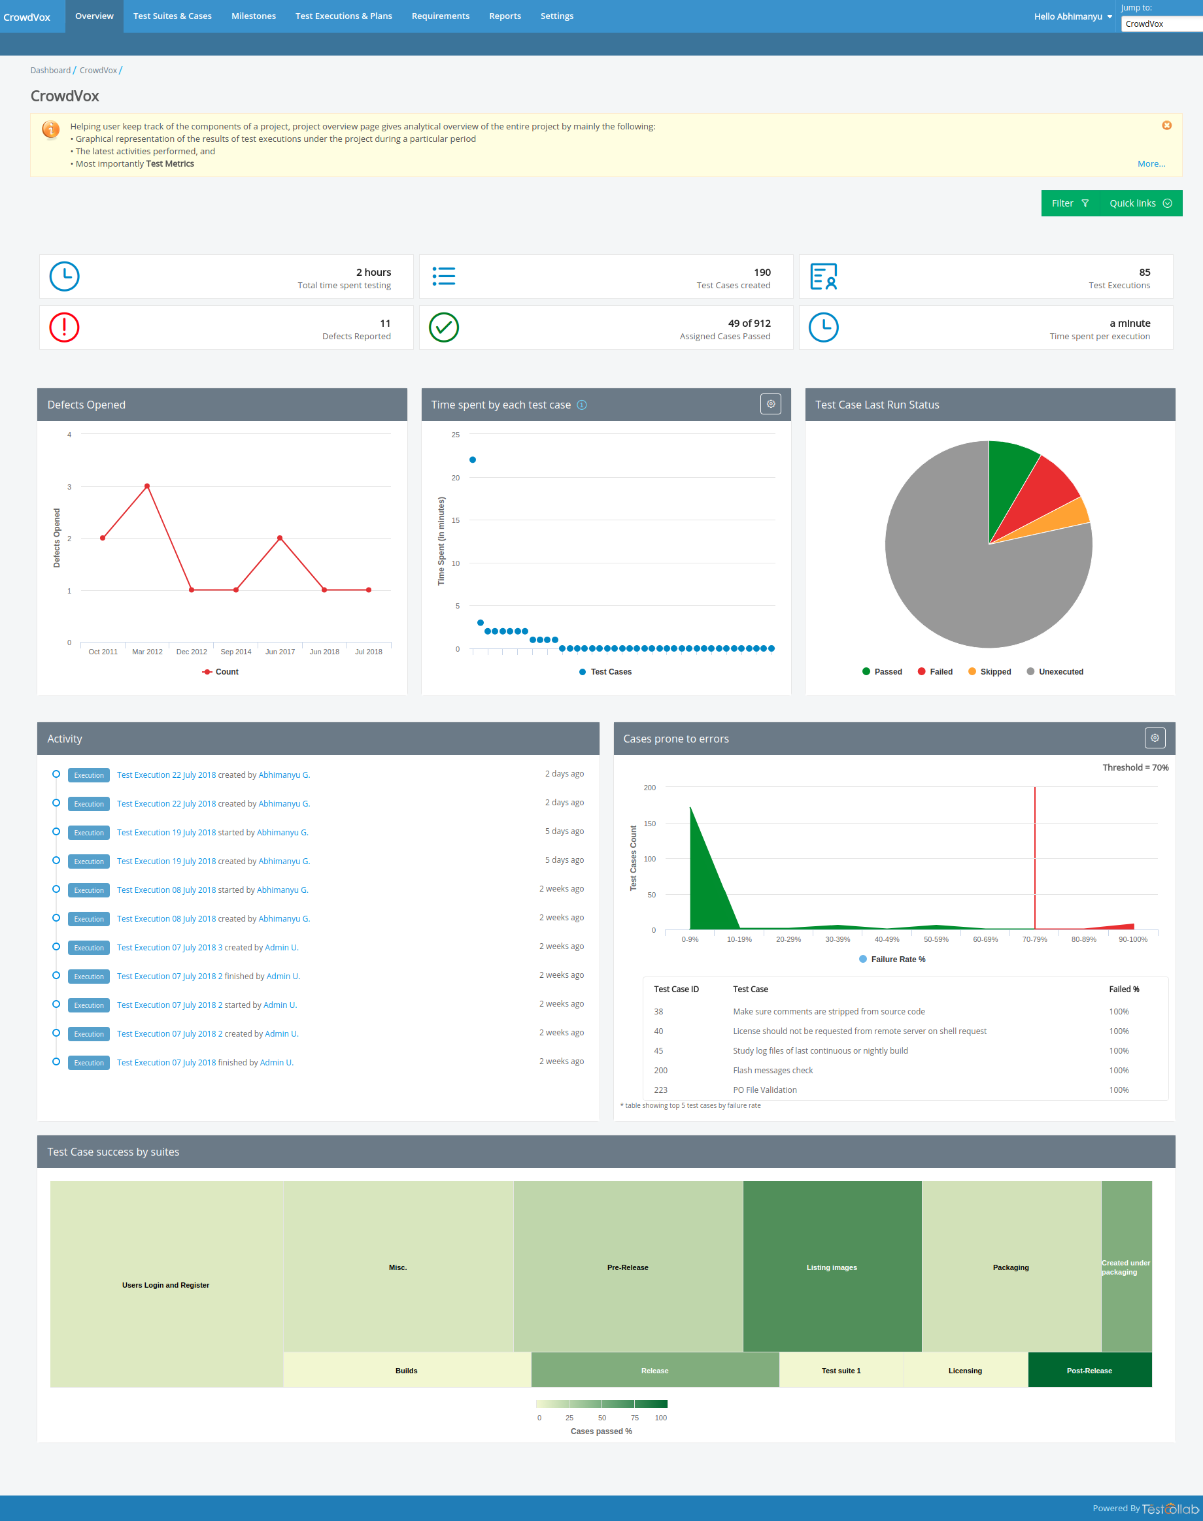Toggle Test Cases legend in scatter chart
This screenshot has height=1521, width=1203.
[x=605, y=672]
